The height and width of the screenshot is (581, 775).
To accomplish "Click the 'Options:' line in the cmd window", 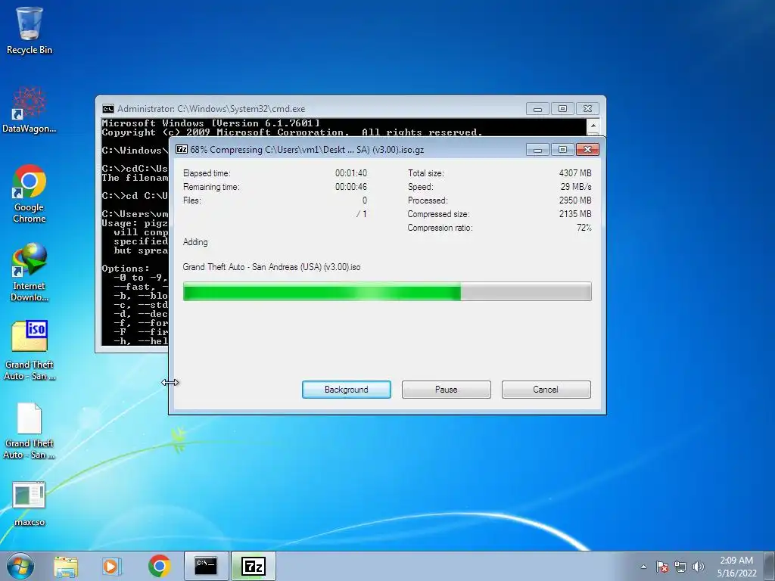I will coord(126,269).
